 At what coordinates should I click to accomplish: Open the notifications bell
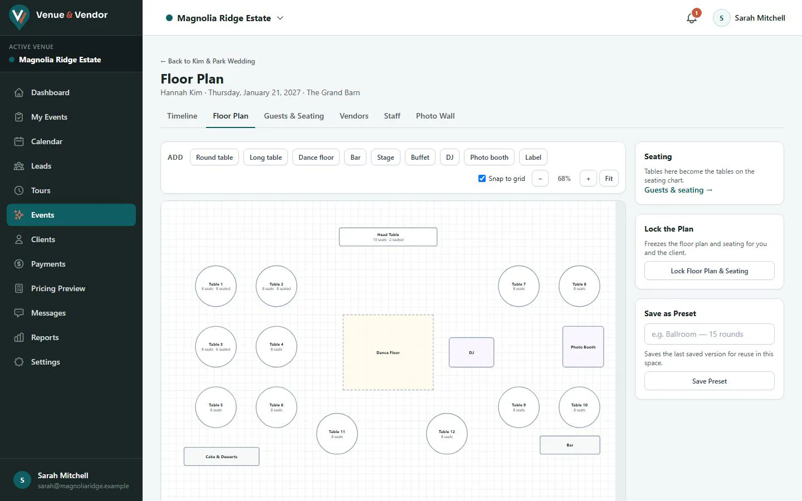pos(692,18)
